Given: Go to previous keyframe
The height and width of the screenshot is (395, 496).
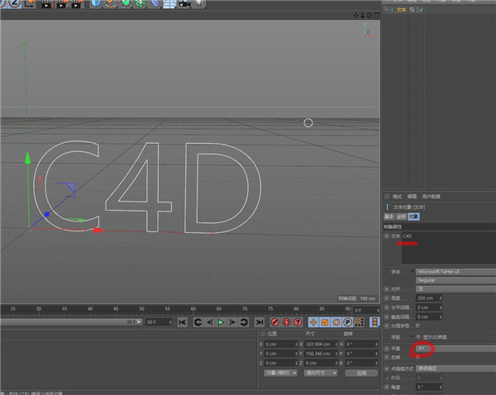Looking at the screenshot, I should [x=198, y=322].
